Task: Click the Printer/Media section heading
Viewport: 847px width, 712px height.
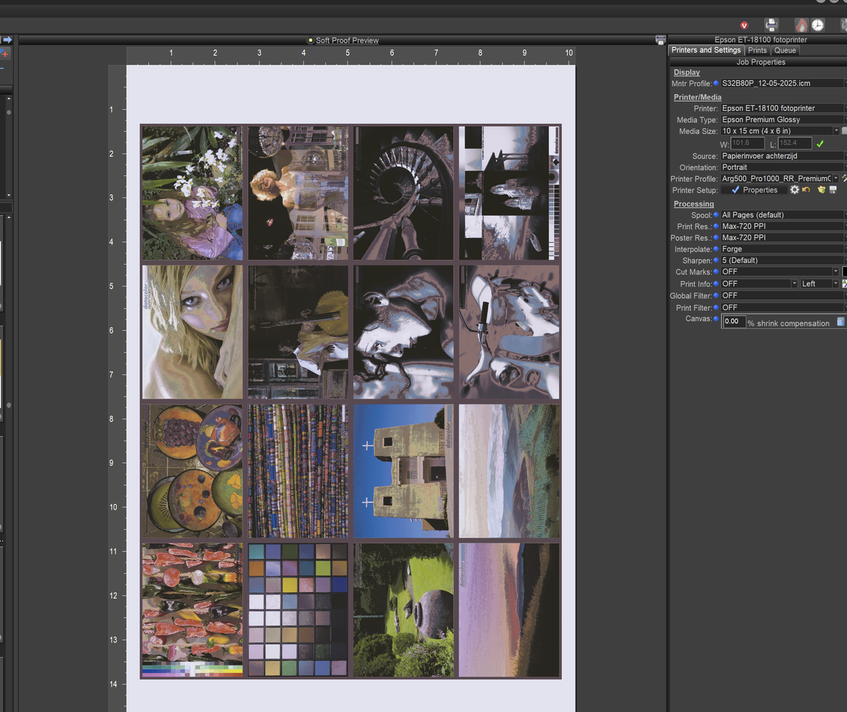Action: (x=697, y=97)
